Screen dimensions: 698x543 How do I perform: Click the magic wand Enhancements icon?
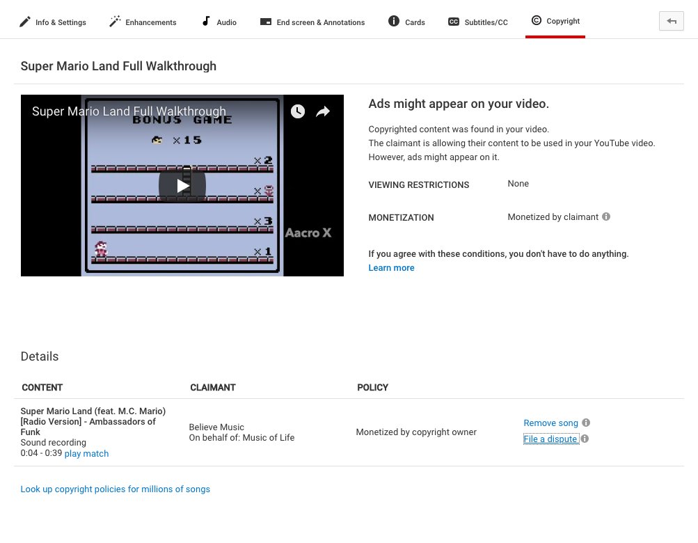click(115, 22)
